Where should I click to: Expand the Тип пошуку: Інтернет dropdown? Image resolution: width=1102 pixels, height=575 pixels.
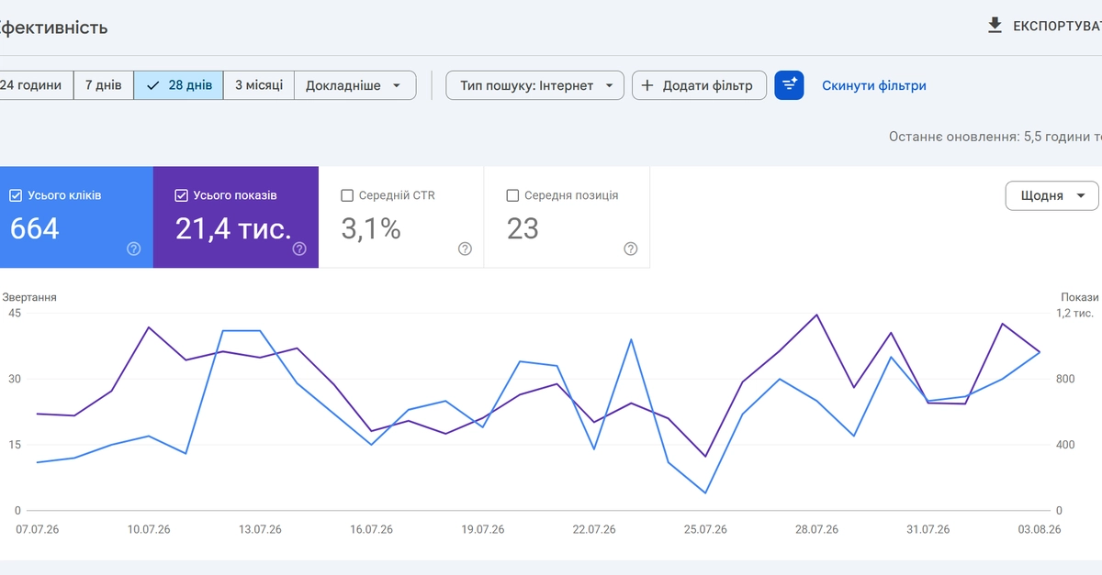pos(535,85)
